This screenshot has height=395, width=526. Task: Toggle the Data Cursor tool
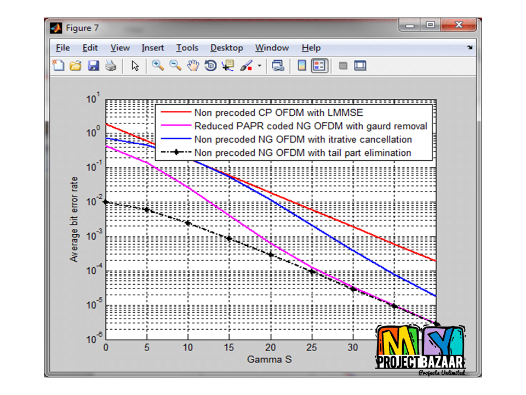pyautogui.click(x=227, y=66)
